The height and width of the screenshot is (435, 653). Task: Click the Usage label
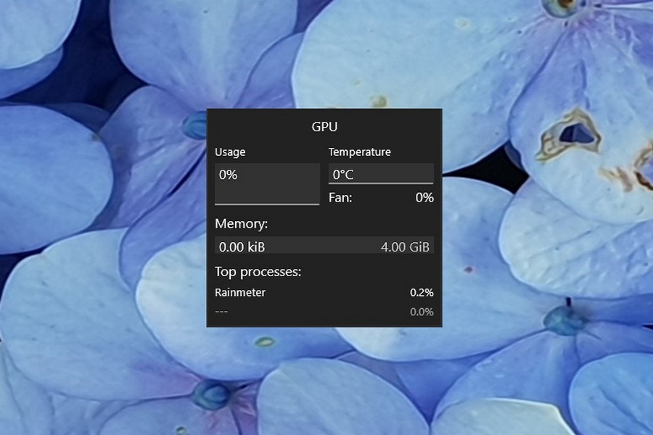[230, 152]
